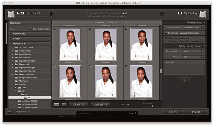214x126 pixels.
Task: Click the folder icon for Casting photos
Action: [16, 51]
